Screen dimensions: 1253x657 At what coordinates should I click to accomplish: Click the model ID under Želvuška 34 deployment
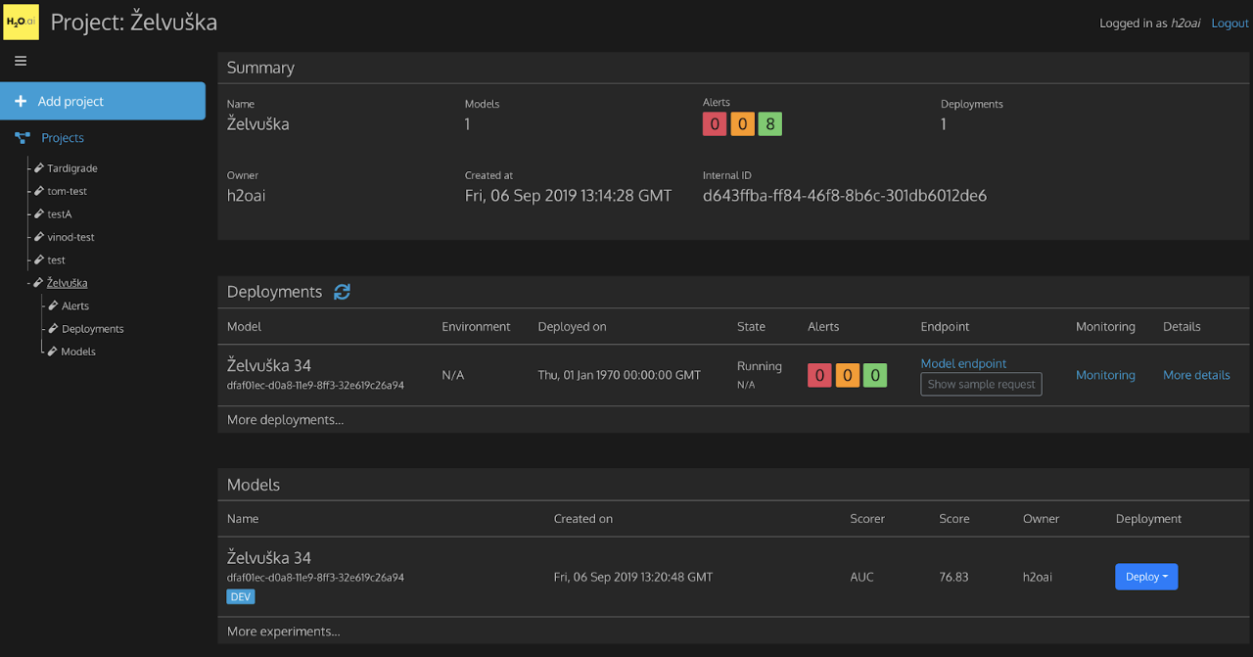(315, 386)
